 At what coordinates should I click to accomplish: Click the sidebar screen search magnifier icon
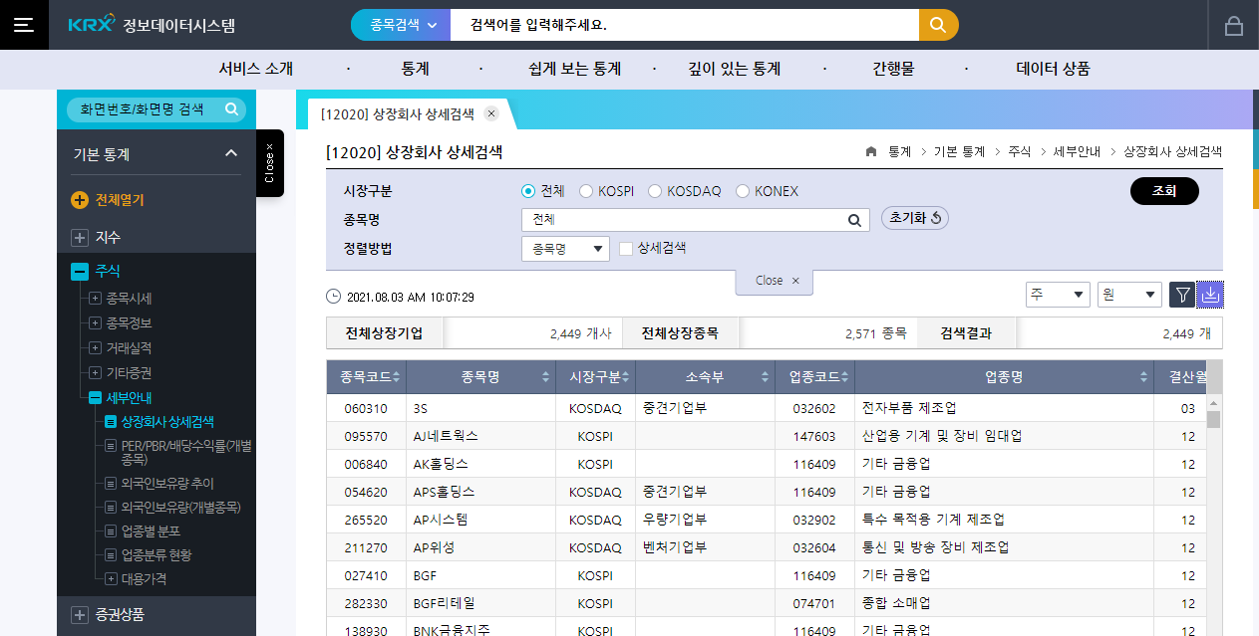[x=231, y=109]
